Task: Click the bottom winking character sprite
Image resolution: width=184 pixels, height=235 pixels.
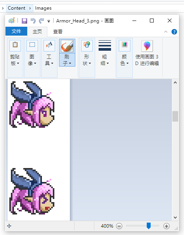Action: (32, 191)
